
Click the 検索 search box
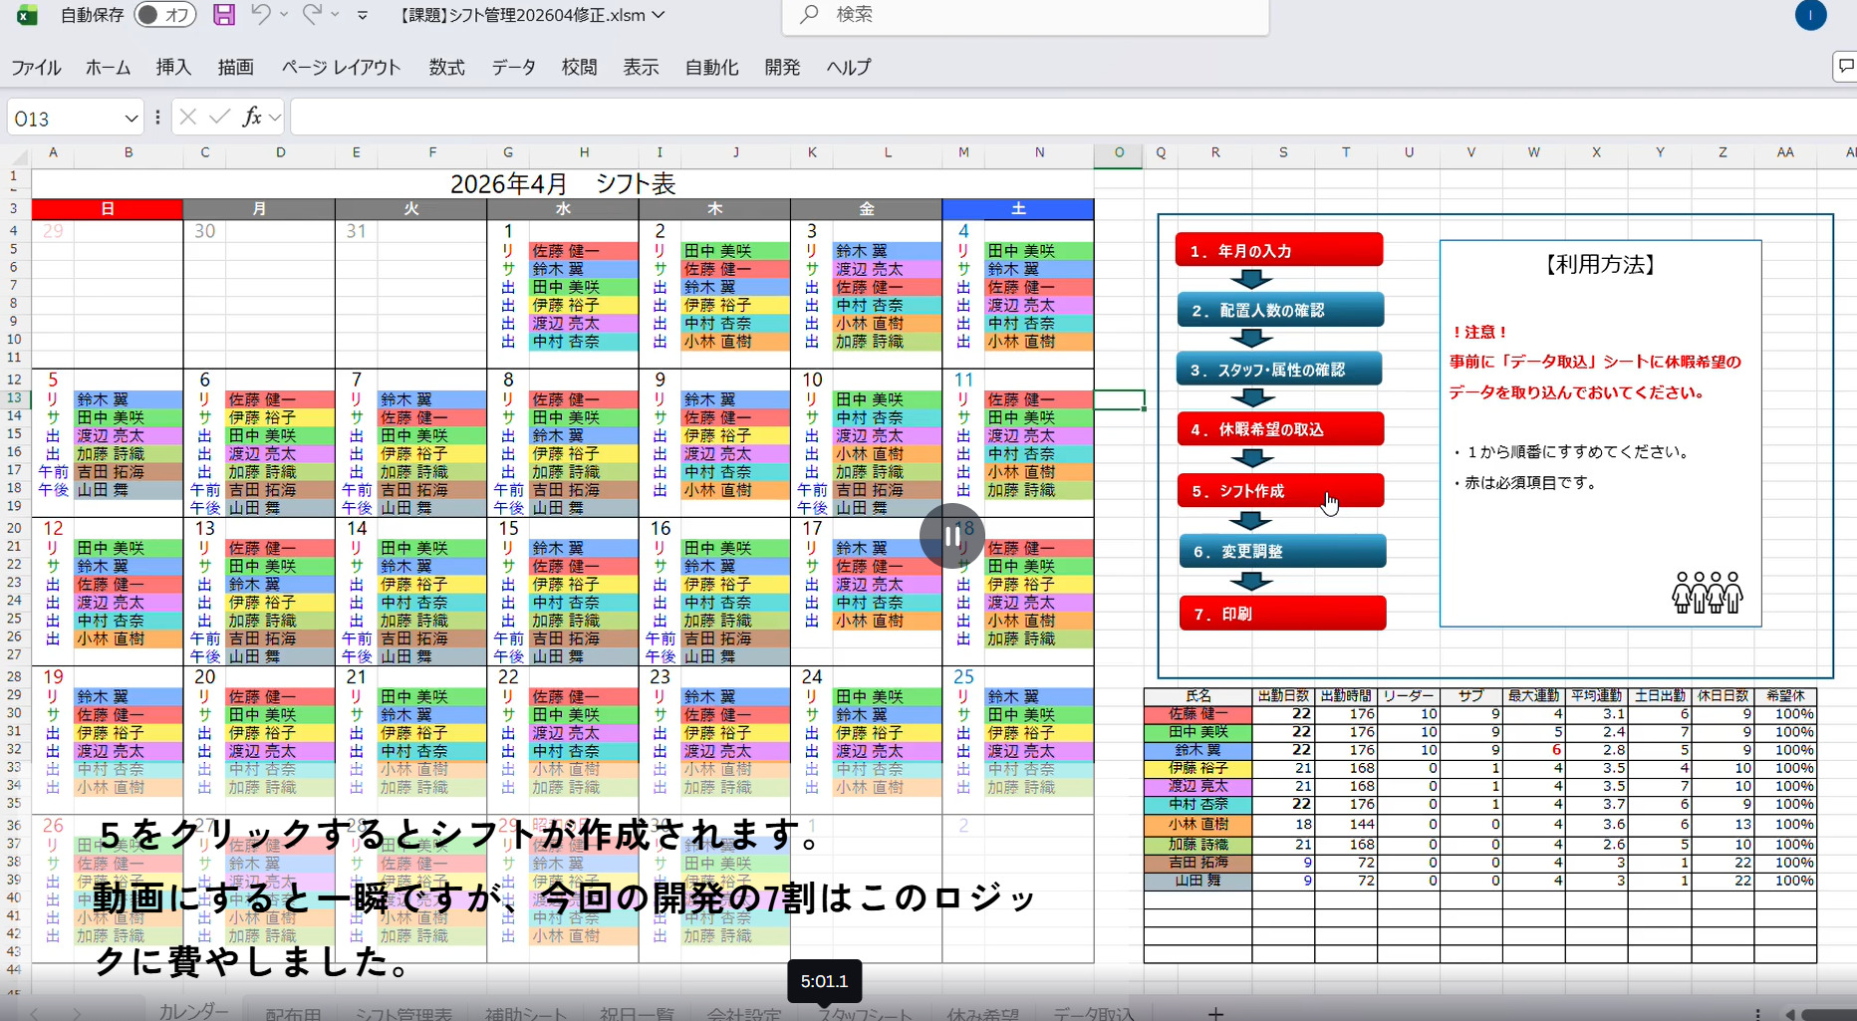pyautogui.click(x=1026, y=15)
